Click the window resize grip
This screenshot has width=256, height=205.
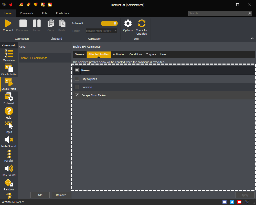tap(254, 203)
